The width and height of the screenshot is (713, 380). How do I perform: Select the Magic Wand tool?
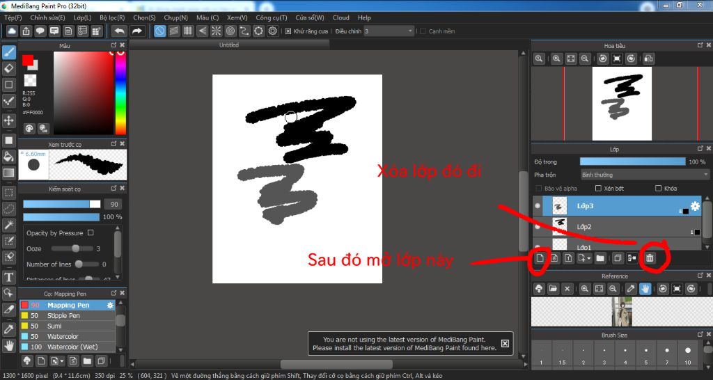[x=8, y=225]
